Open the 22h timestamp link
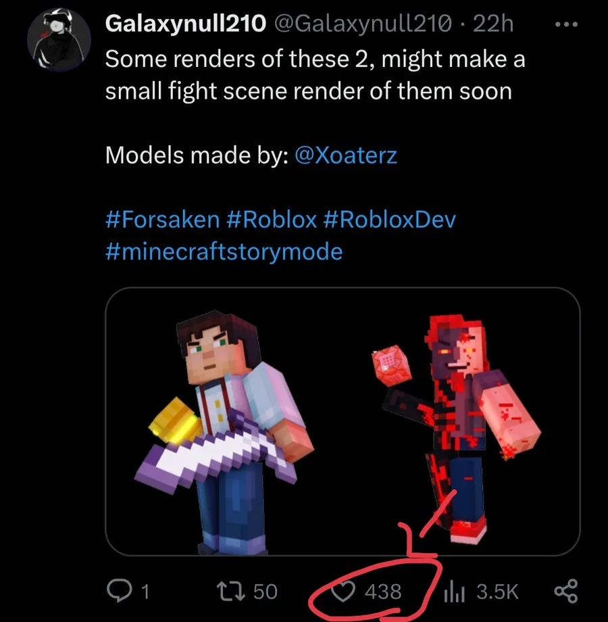Screen dimensions: 608x622 coord(494,25)
